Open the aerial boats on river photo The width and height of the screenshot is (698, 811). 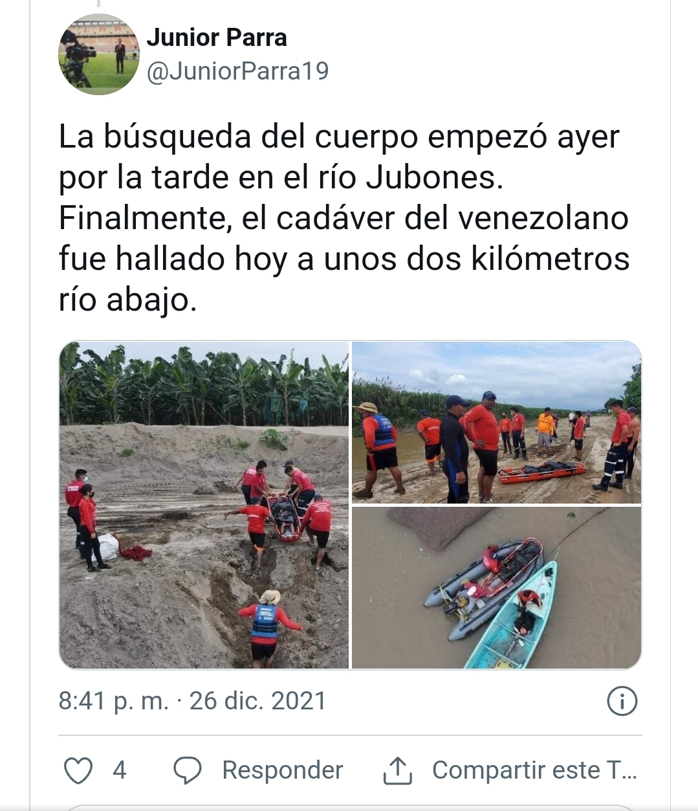496,588
